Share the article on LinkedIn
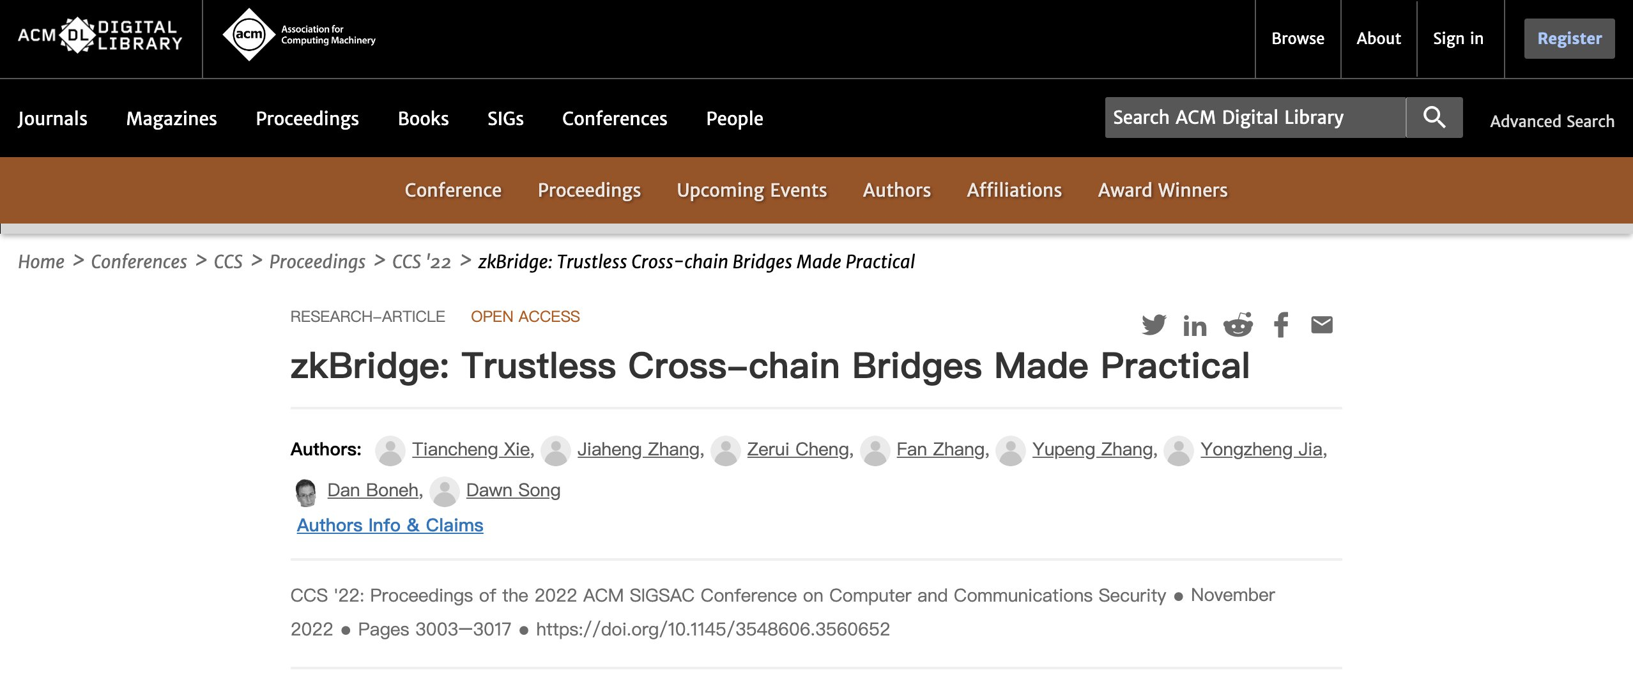 pos(1194,326)
